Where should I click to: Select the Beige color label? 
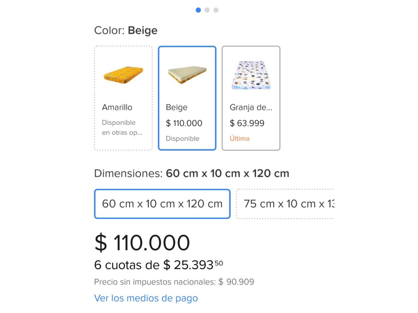[x=177, y=107]
